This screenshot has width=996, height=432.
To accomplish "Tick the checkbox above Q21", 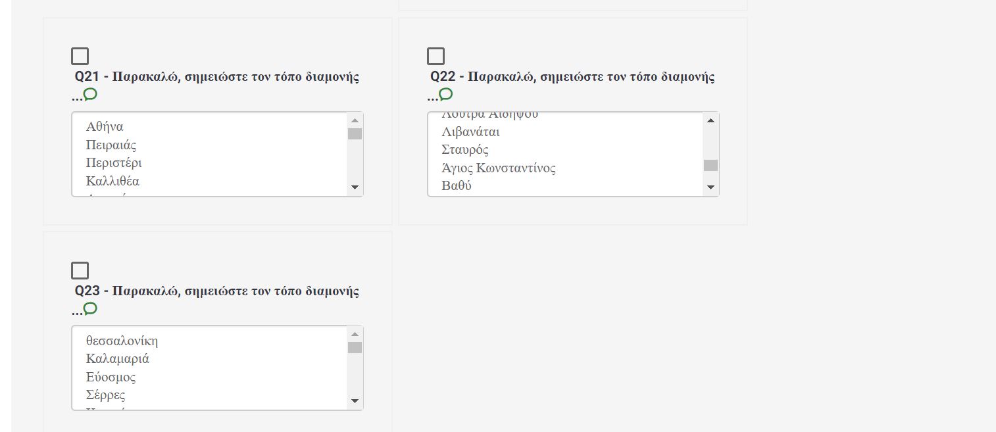I will pyautogui.click(x=80, y=57).
